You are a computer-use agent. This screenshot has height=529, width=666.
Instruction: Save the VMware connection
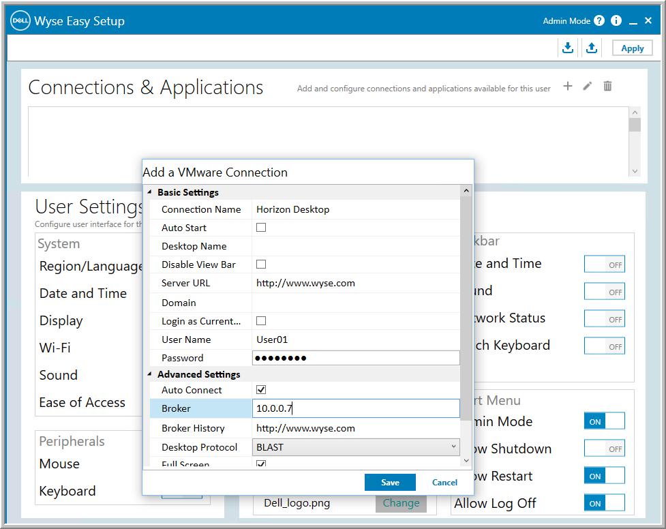(390, 482)
